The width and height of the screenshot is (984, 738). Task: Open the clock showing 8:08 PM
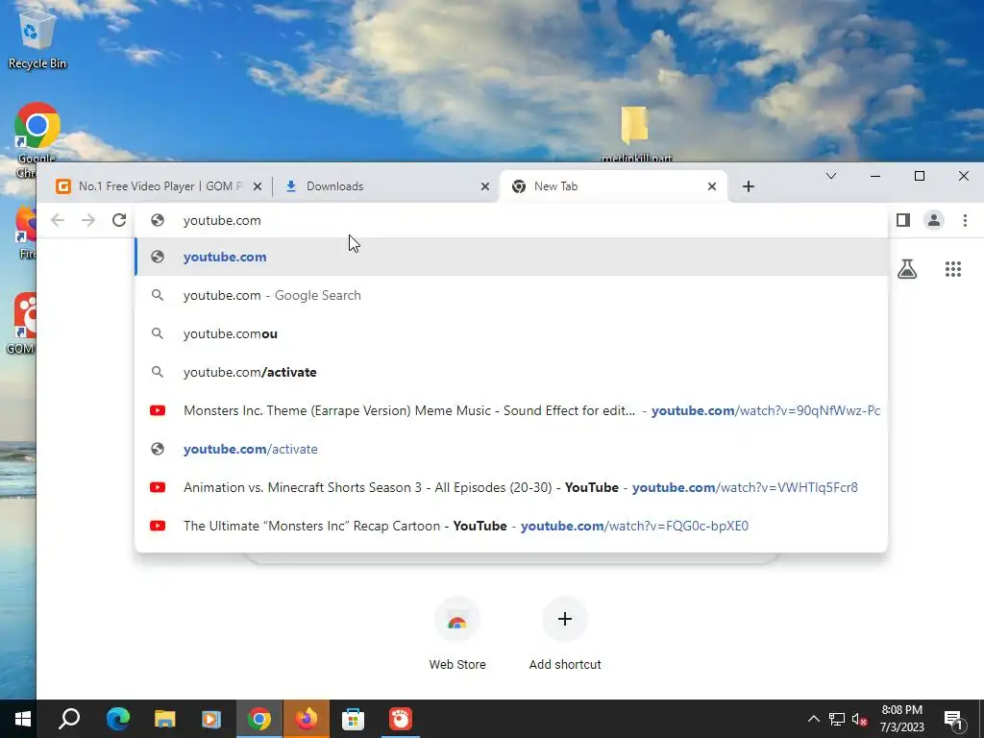(901, 719)
